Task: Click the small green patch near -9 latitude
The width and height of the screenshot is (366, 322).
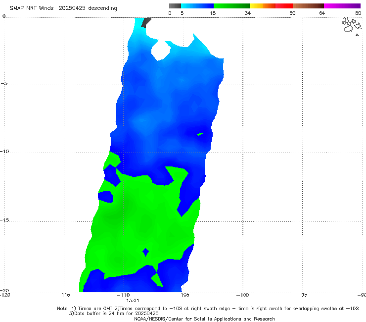Action: pos(200,134)
